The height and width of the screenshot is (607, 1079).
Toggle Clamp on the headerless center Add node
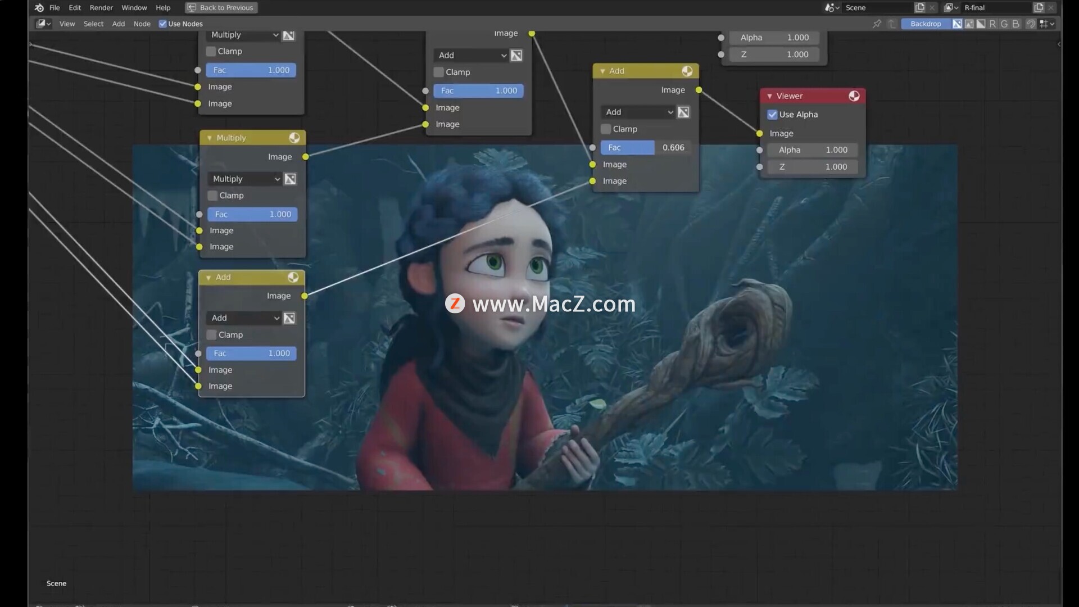tap(439, 73)
